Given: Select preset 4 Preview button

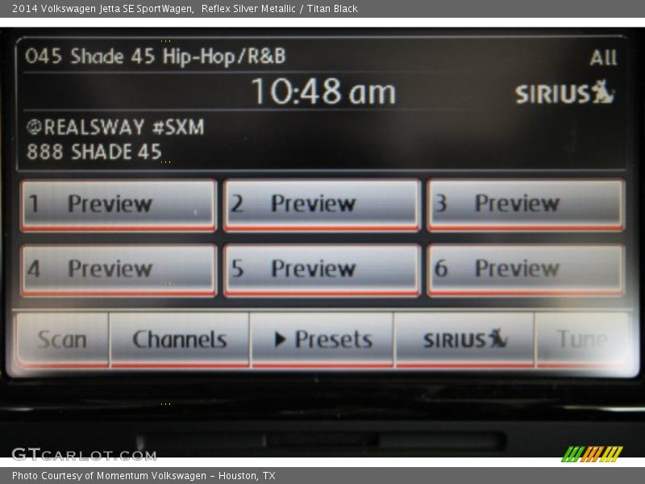Looking at the screenshot, I should click(119, 270).
